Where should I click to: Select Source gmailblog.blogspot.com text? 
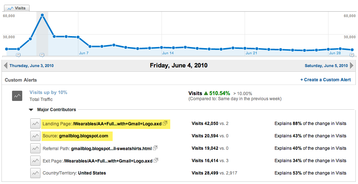[75, 136]
